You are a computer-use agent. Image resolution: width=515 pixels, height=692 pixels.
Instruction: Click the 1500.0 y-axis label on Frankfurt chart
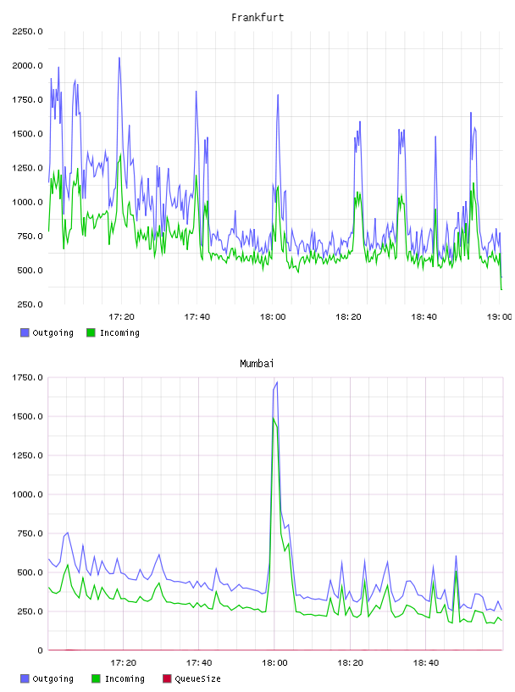tap(27, 134)
